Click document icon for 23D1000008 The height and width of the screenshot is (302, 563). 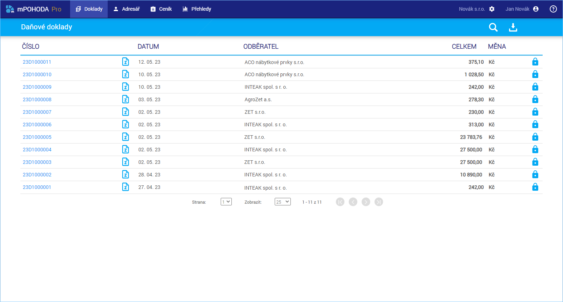click(126, 99)
